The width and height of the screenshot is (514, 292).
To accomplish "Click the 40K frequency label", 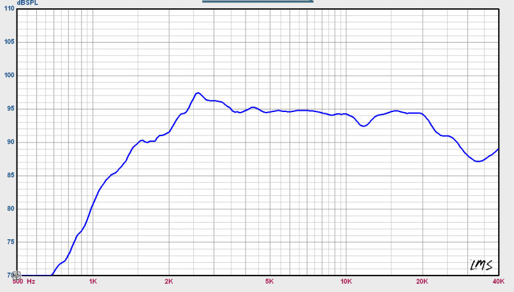I will click(498, 282).
